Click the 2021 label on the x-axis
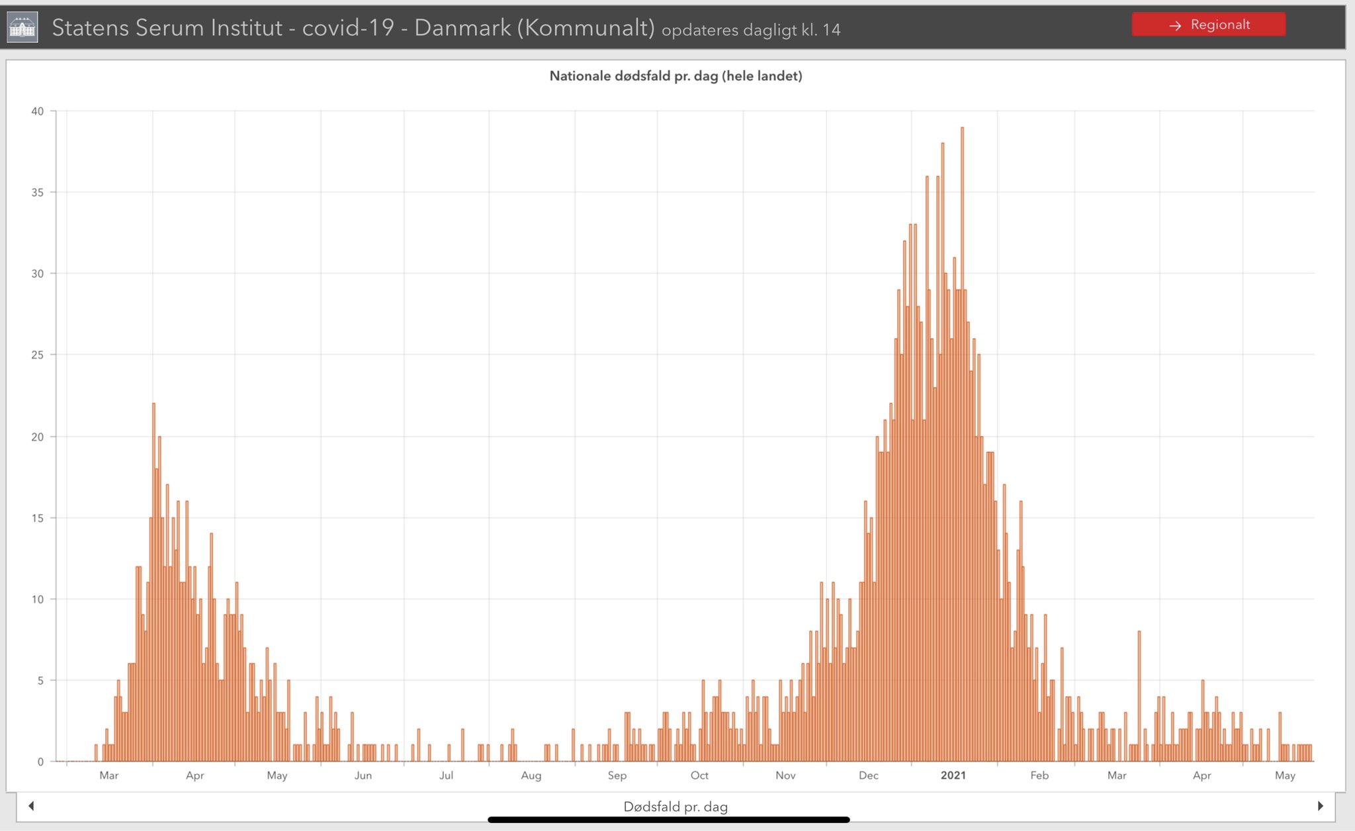Viewport: 1355px width, 831px height. 953,775
